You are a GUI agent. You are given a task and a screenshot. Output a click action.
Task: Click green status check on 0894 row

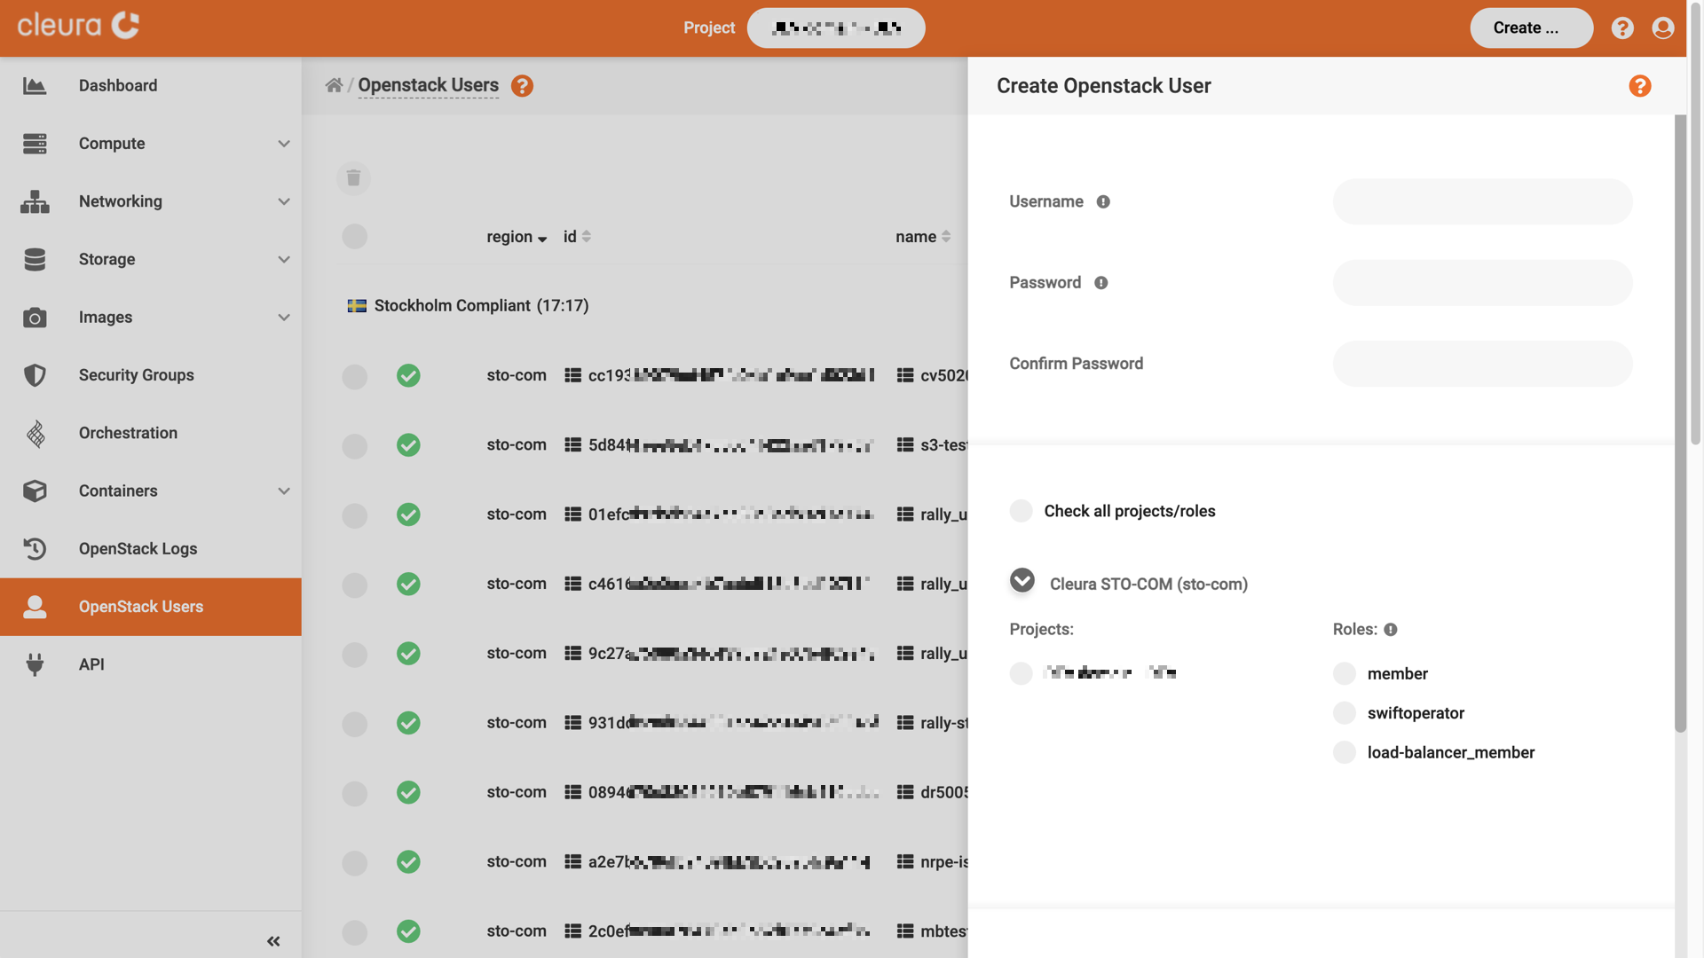[408, 793]
